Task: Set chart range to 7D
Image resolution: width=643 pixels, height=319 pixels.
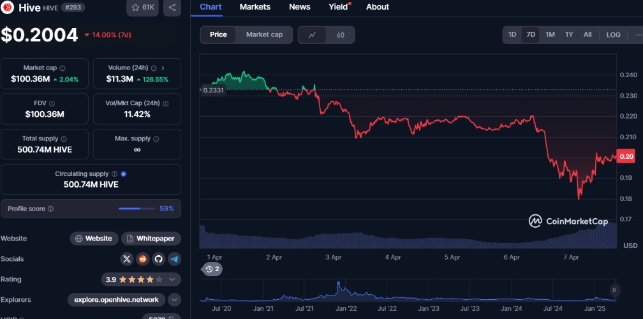Action: 531,35
